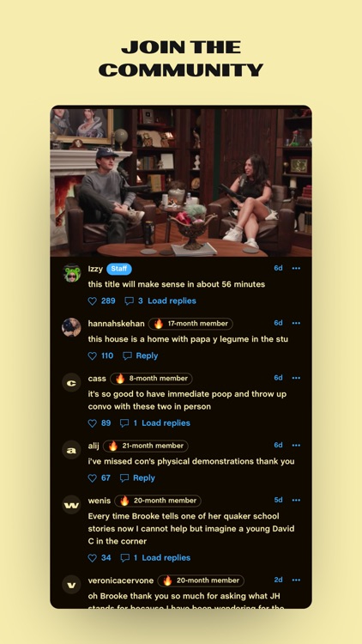Viewport: 362px width, 644px height.
Task: Like hannahskehan's comment with the heart
Action: point(93,356)
